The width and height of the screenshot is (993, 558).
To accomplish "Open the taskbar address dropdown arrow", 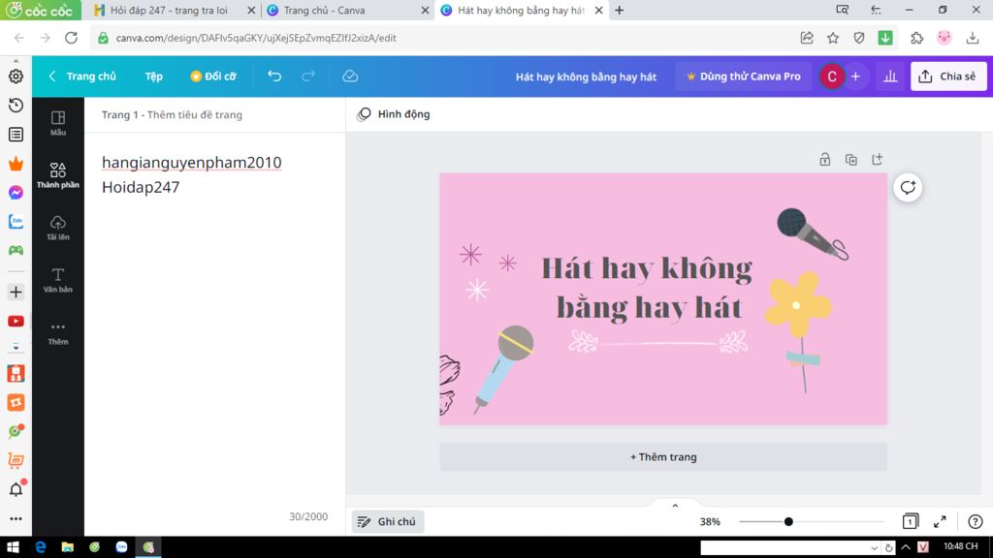I will click(x=874, y=548).
